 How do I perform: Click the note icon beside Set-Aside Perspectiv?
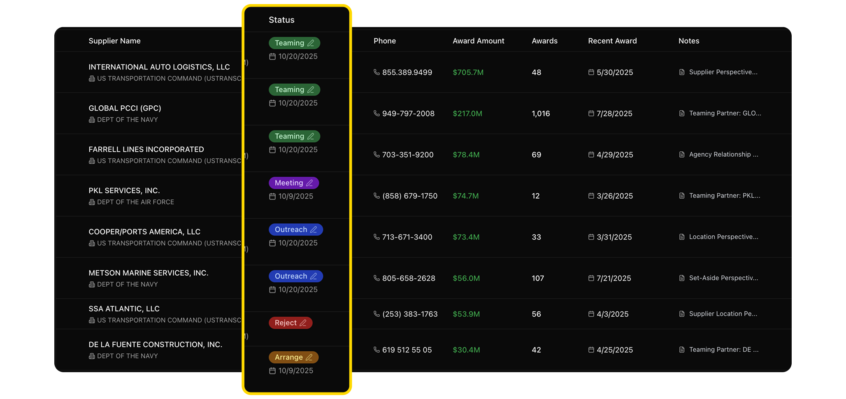coord(682,278)
